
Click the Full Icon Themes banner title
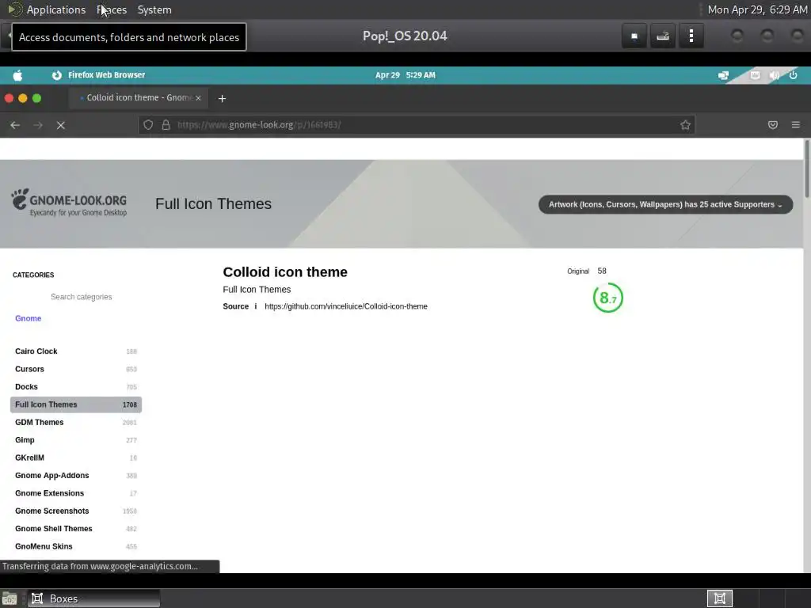tap(213, 203)
